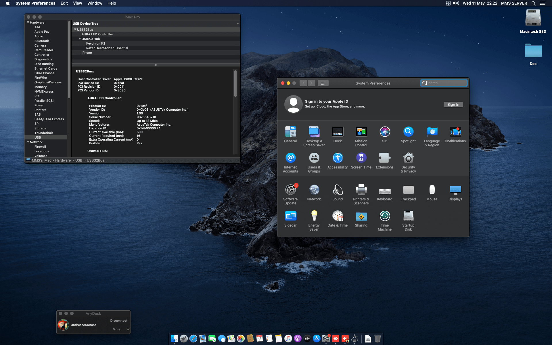Image resolution: width=552 pixels, height=345 pixels.
Task: Expand the More dropdown in AnyDesk
Action: pyautogui.click(x=118, y=329)
